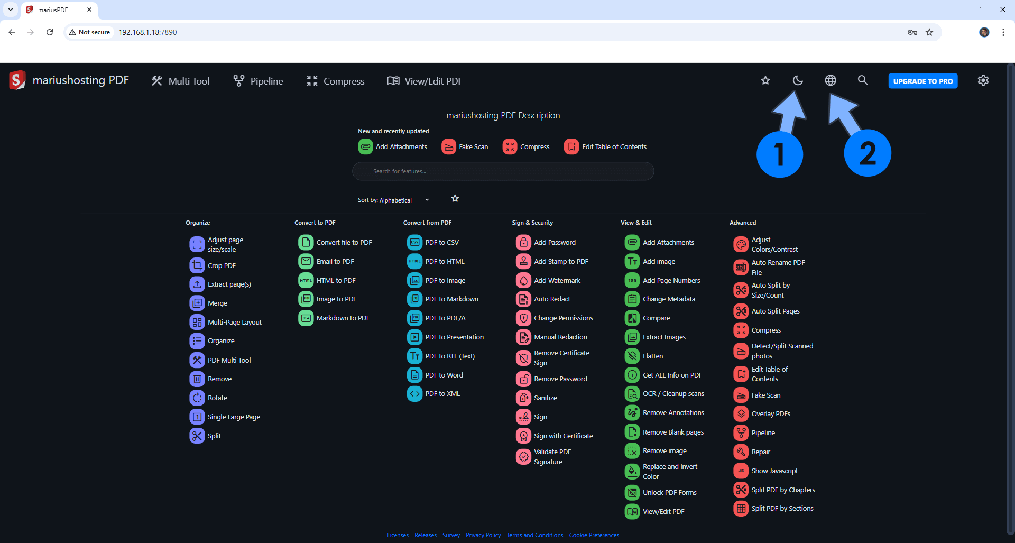
Task: Focus the Search for features field
Action: 503,171
